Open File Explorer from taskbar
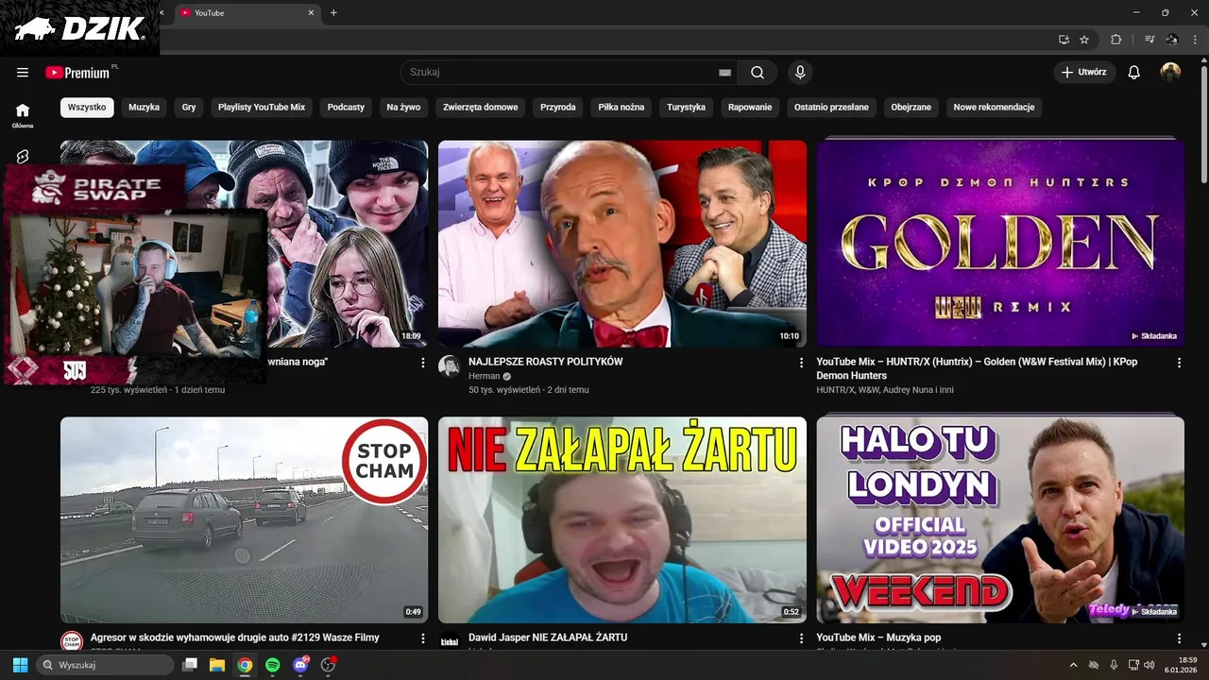The image size is (1209, 680). click(x=217, y=665)
